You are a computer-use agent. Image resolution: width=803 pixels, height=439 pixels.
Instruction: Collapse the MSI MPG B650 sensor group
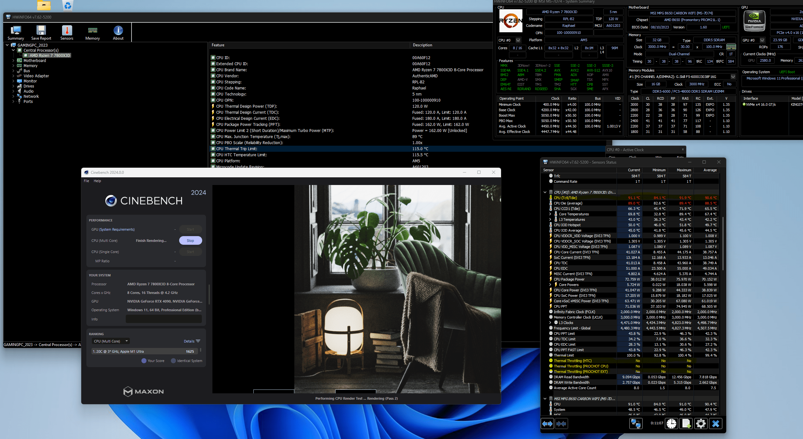tap(545, 399)
